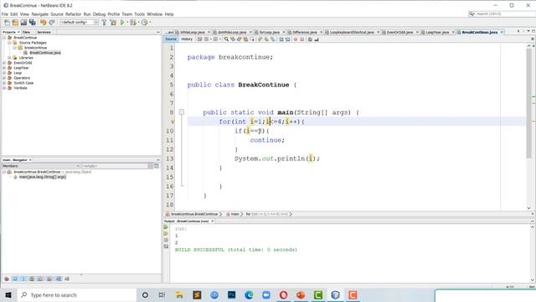
Task: Expand the Libraries node
Action: (x=9, y=58)
